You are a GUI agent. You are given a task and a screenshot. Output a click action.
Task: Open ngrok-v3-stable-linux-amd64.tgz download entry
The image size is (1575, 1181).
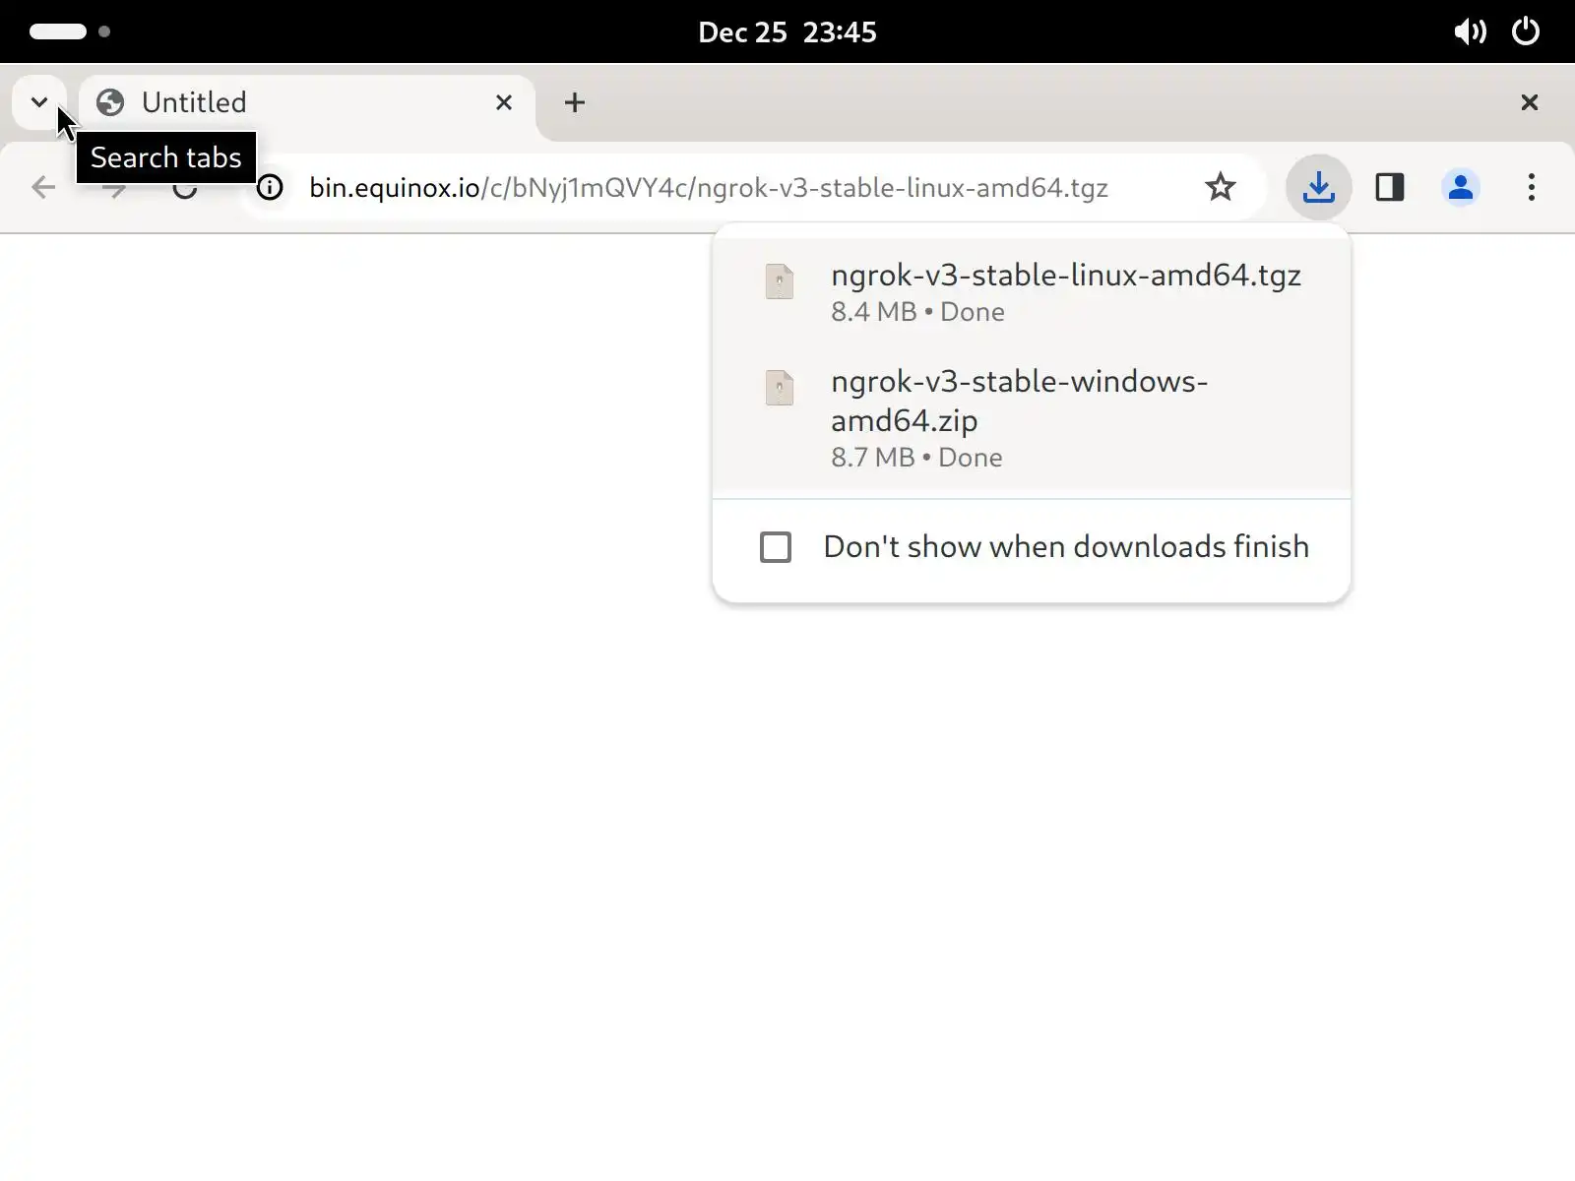(x=1032, y=292)
